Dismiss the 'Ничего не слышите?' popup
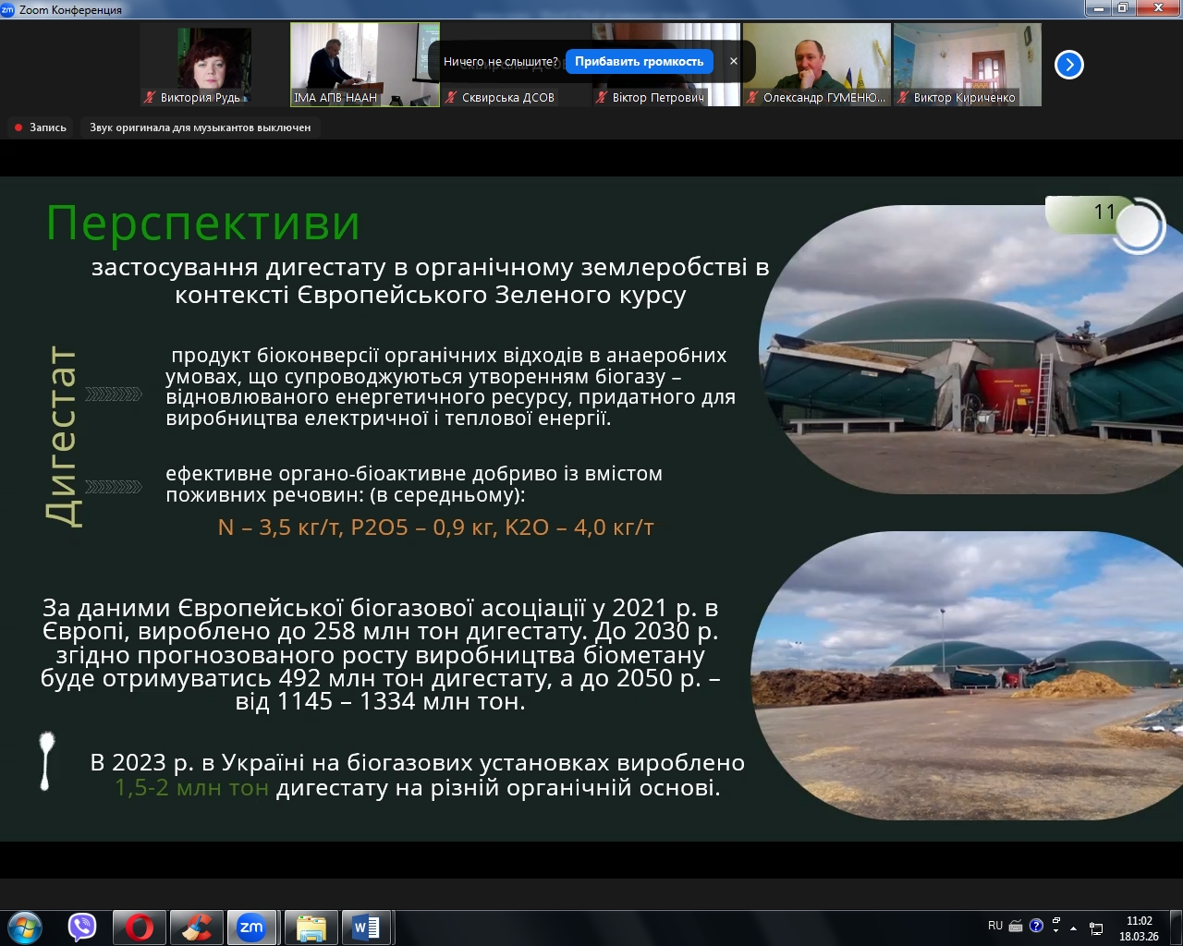The image size is (1183, 946). [734, 62]
